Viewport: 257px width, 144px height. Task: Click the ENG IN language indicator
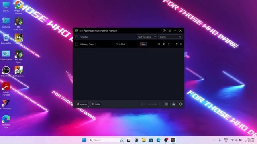click(226, 140)
